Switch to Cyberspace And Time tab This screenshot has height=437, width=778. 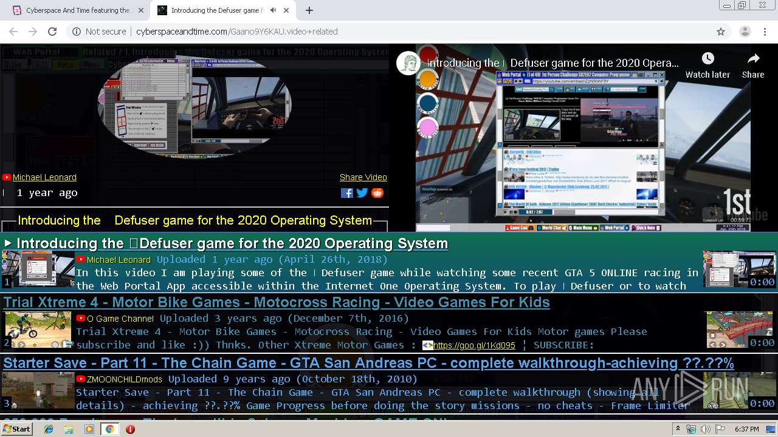click(78, 10)
